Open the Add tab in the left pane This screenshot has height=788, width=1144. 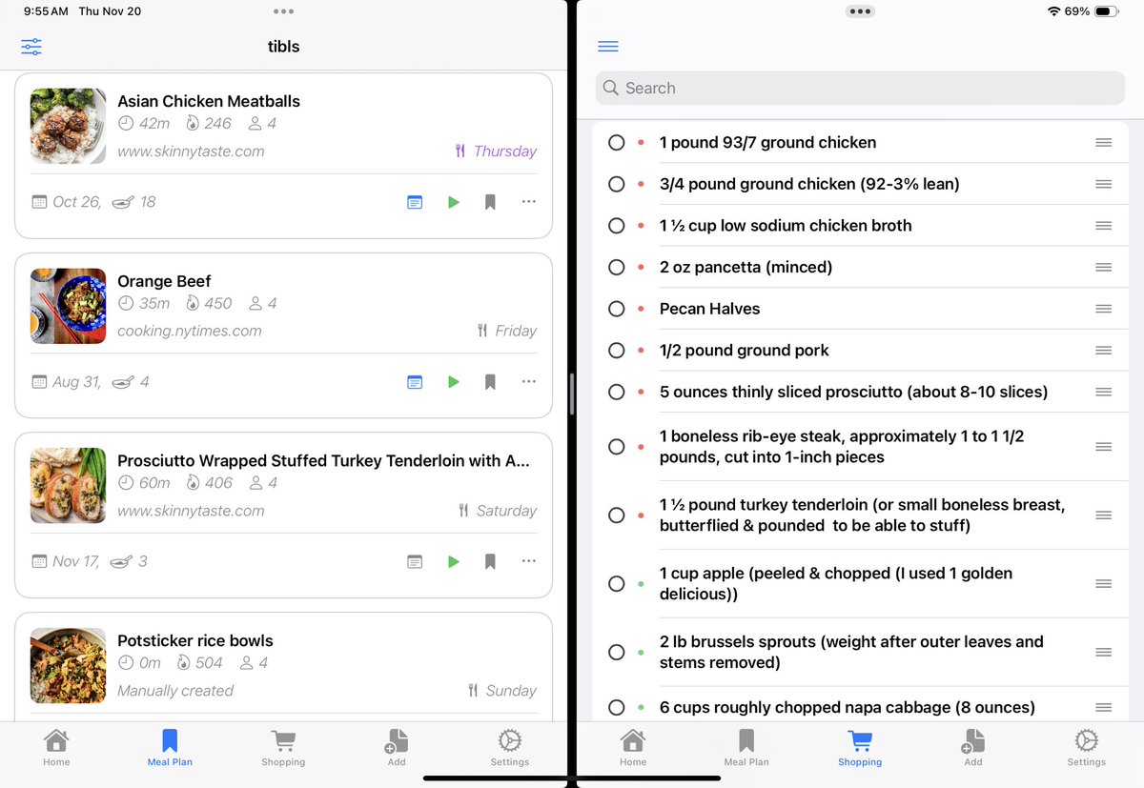tap(397, 748)
